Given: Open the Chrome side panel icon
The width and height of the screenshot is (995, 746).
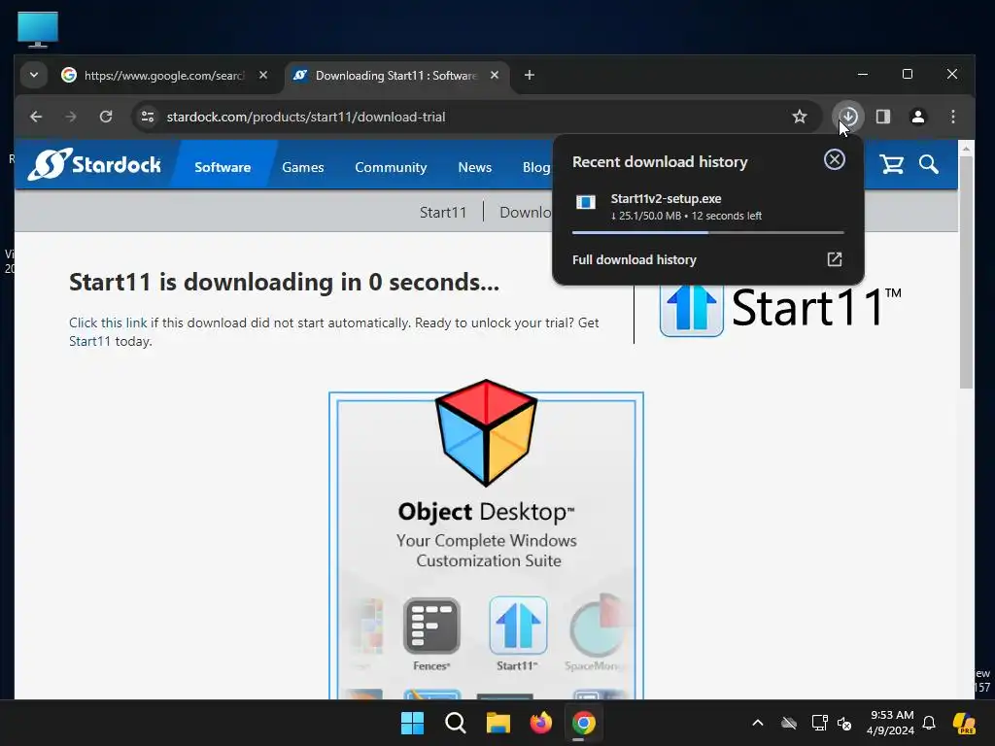Looking at the screenshot, I should click(882, 117).
